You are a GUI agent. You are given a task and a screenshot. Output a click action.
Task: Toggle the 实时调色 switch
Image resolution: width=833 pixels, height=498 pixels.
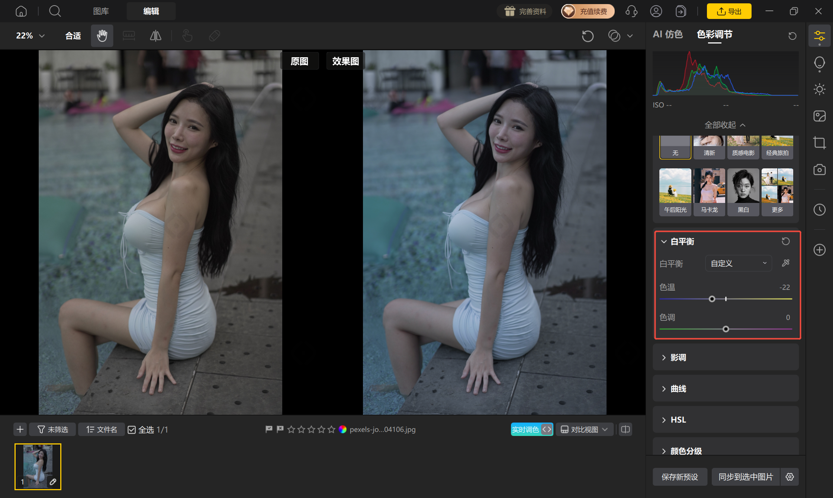click(532, 429)
